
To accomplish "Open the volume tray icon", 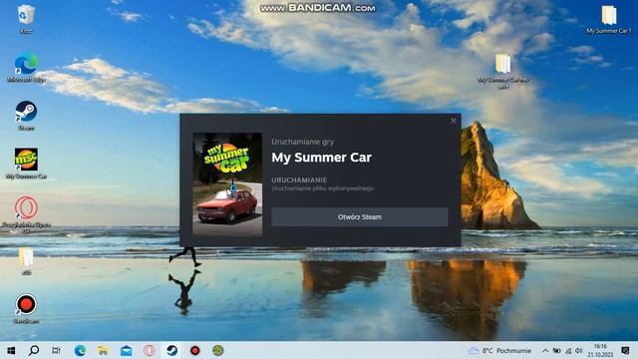I will point(579,350).
